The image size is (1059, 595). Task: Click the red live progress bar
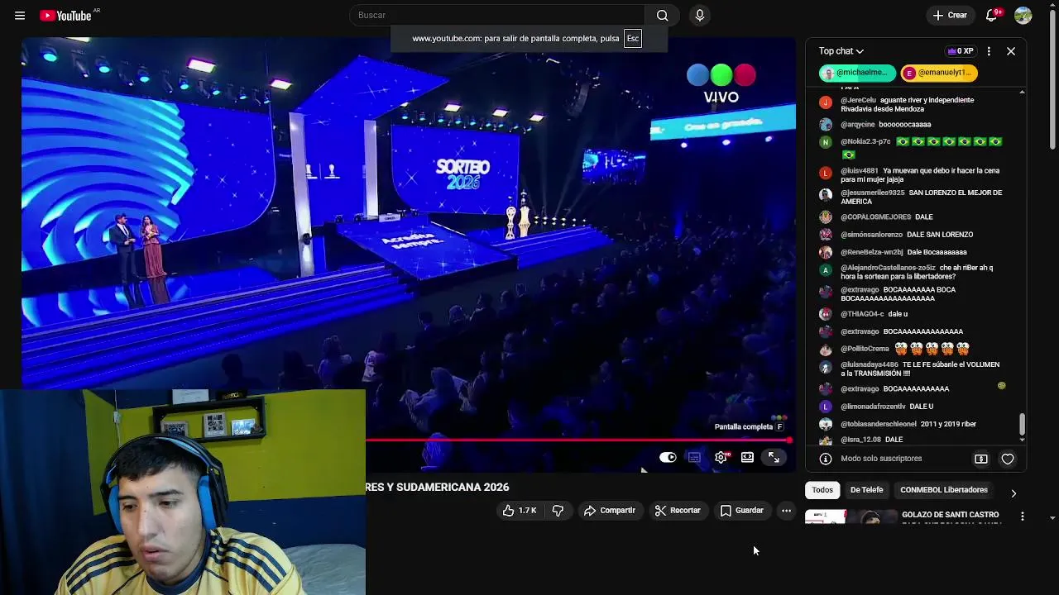[577, 440]
